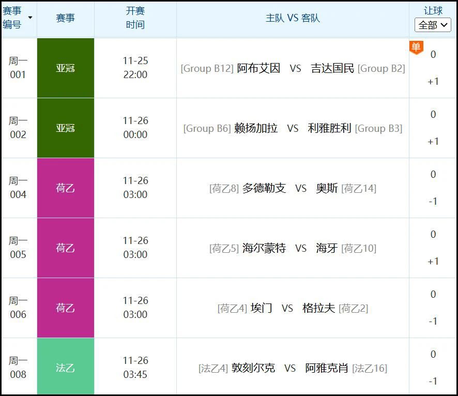Click the team name 利雅胜利
This screenshot has width=458, height=396.
(x=329, y=128)
